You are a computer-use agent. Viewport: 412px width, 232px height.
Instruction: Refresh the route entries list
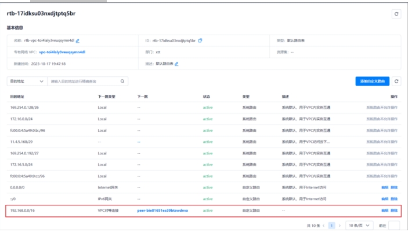click(396, 81)
